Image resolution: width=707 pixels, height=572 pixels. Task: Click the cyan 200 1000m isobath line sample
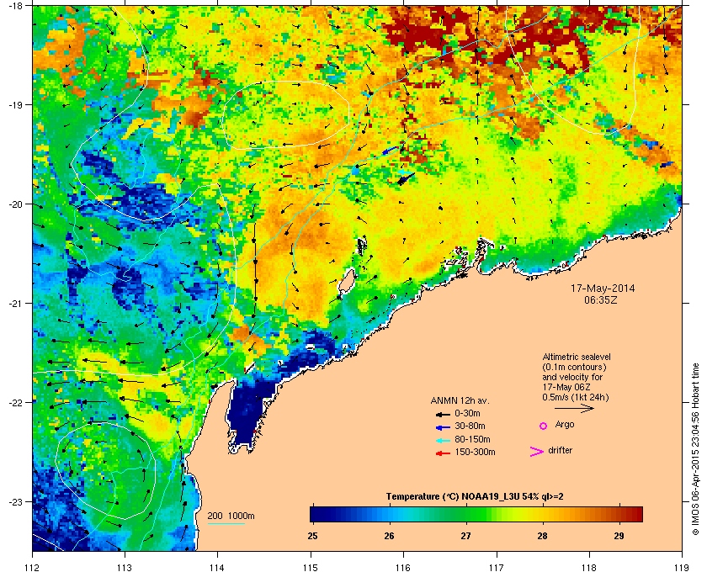point(226,524)
